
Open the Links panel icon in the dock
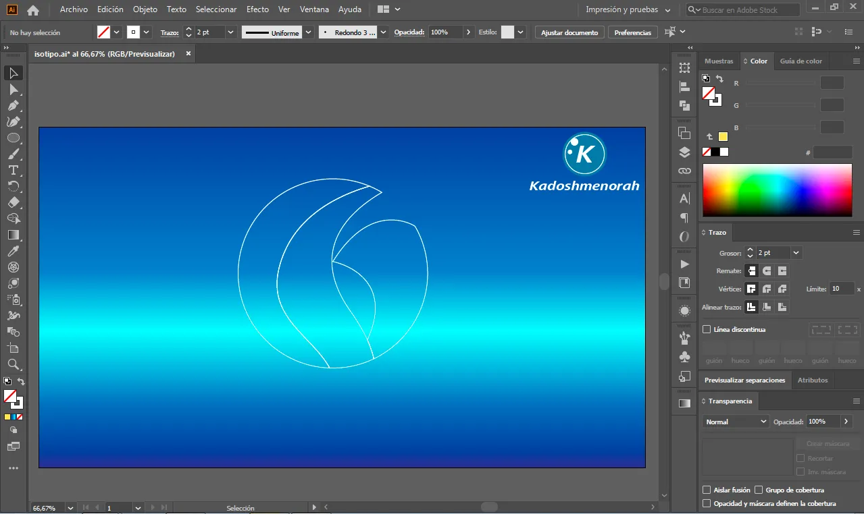[684, 171]
